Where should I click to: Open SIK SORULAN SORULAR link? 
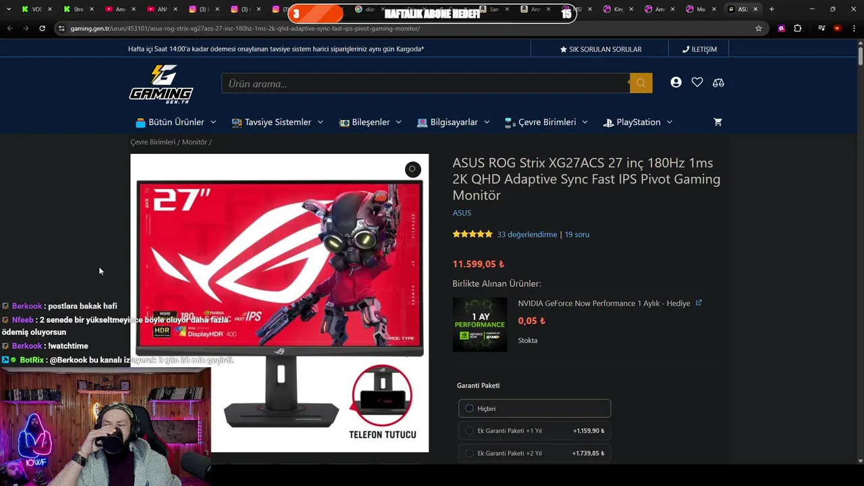[x=601, y=49]
